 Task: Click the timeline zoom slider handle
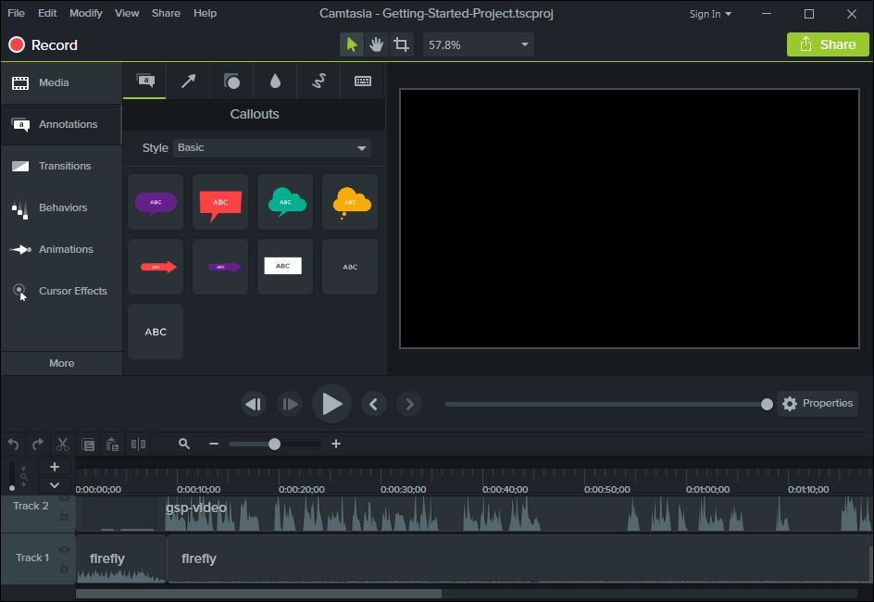pyautogui.click(x=274, y=445)
